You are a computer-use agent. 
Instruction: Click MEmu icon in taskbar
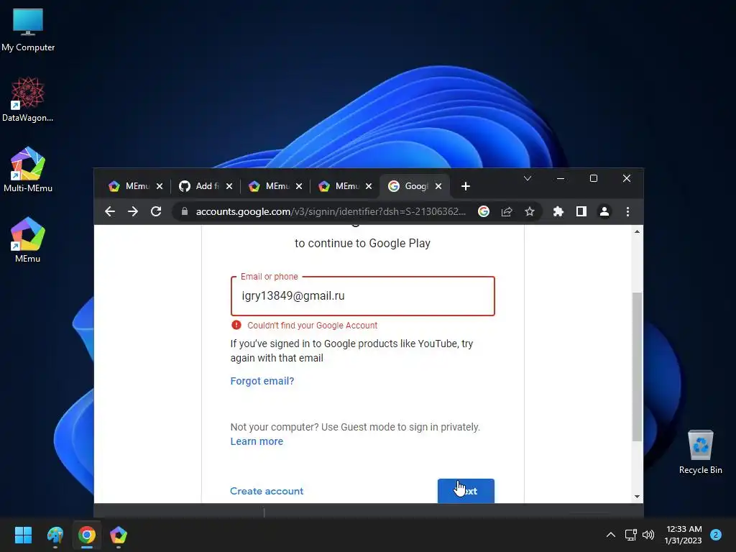pyautogui.click(x=119, y=535)
